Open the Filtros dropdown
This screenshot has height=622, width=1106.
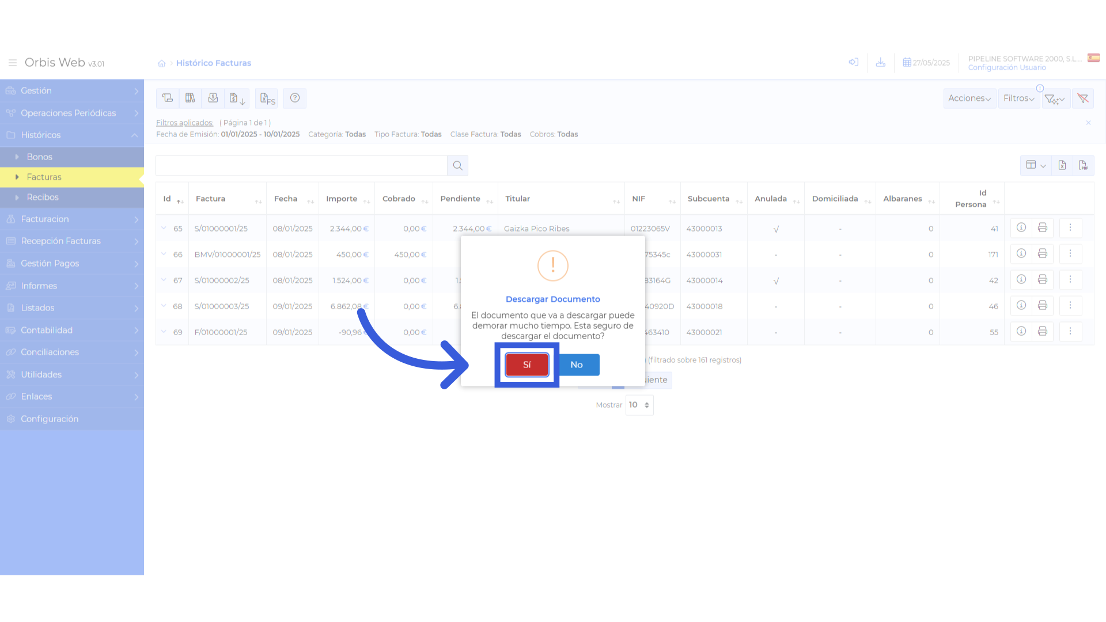click(x=1019, y=98)
